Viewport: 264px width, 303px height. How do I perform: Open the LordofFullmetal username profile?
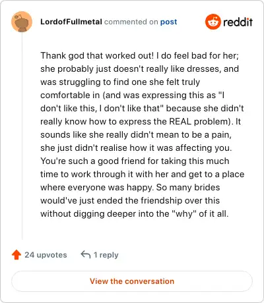click(x=71, y=22)
